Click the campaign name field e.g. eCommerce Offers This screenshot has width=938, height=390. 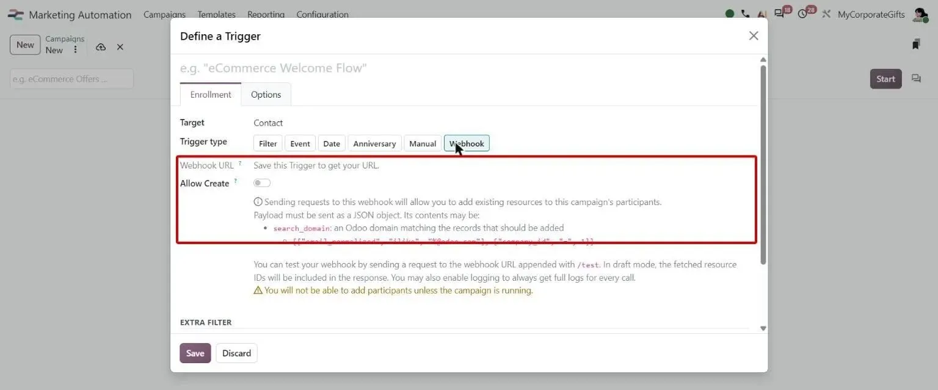(x=71, y=79)
